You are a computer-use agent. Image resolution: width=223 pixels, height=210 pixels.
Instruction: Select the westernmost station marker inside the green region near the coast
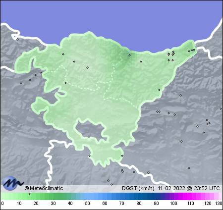[63, 54]
